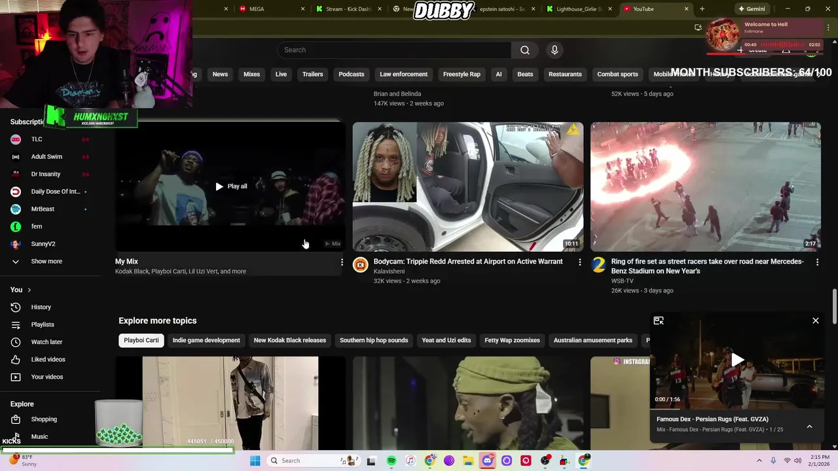Switch to the MEGA browser tab

point(270,9)
